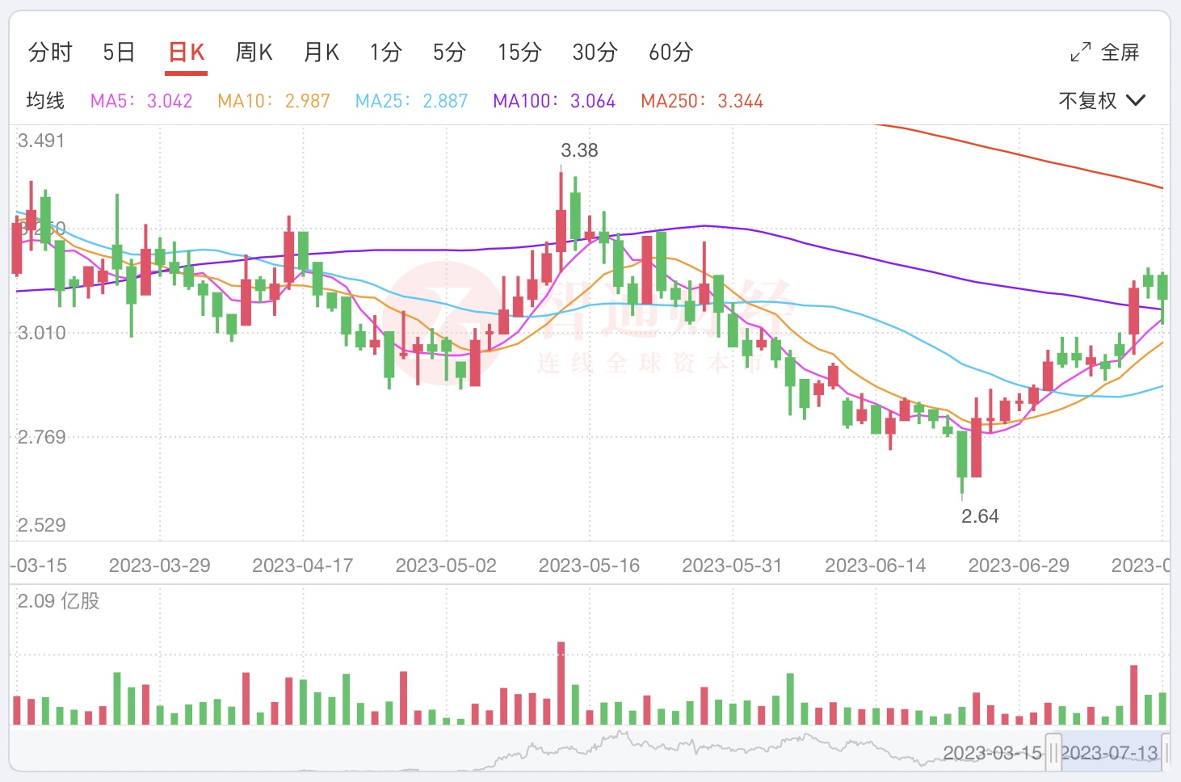Expand the chevron beside 不复权
The width and height of the screenshot is (1181, 782).
coord(1136,101)
